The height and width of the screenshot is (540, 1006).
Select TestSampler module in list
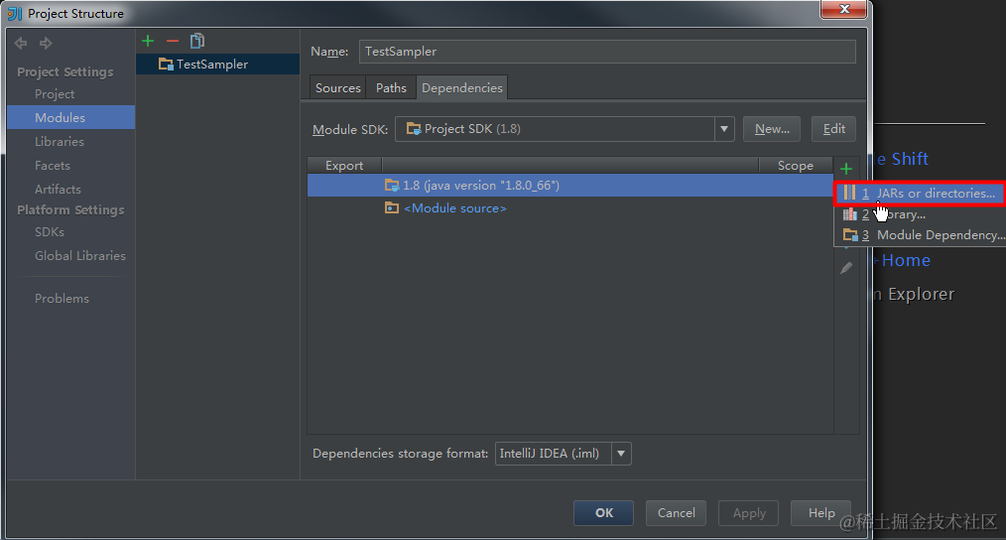tap(217, 65)
